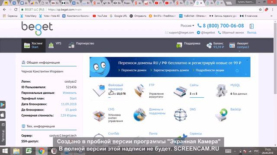Open the on-screen keyboard tray icon
The height and width of the screenshot is (155, 277).
(x=228, y=151)
